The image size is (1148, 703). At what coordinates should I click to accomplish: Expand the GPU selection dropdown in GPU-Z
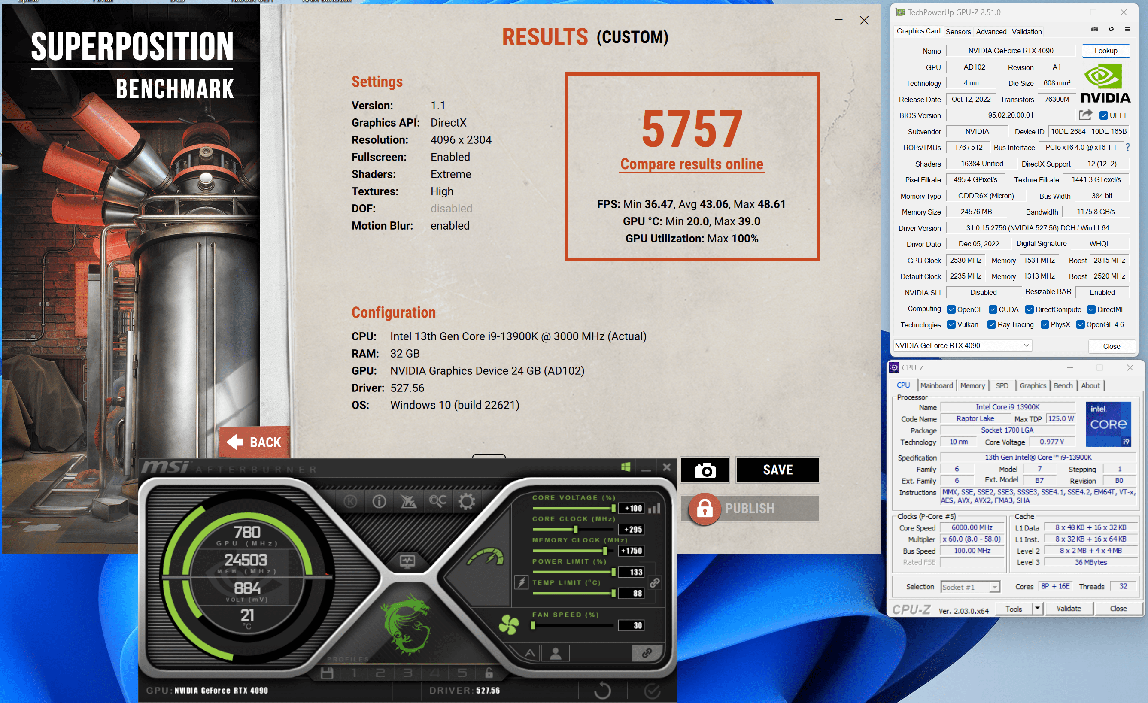coord(1027,345)
